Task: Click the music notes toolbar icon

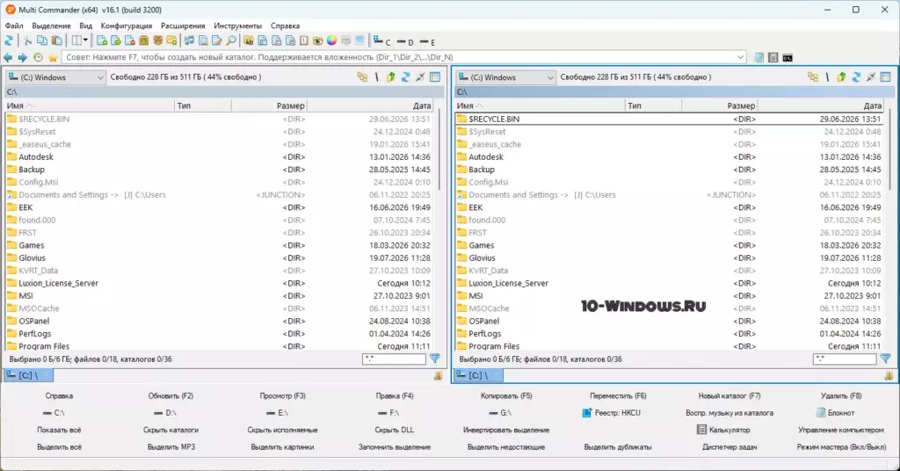Action: pyautogui.click(x=189, y=40)
